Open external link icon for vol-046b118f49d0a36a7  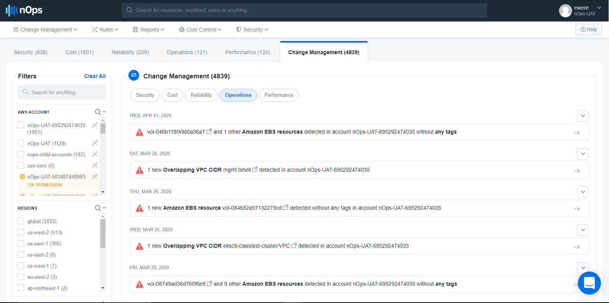(x=209, y=131)
